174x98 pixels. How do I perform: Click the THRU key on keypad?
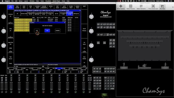(x=105, y=78)
